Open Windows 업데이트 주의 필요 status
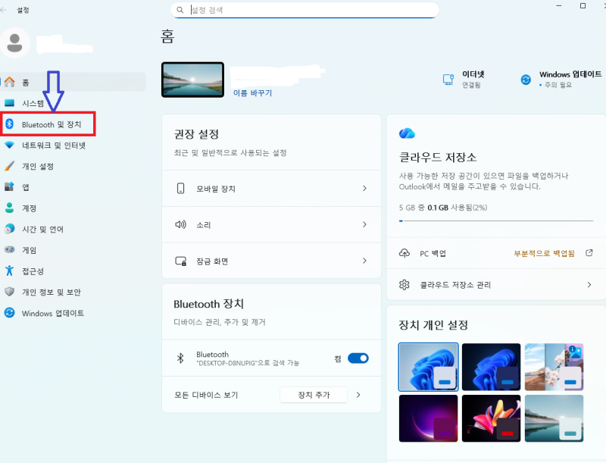 (x=561, y=80)
